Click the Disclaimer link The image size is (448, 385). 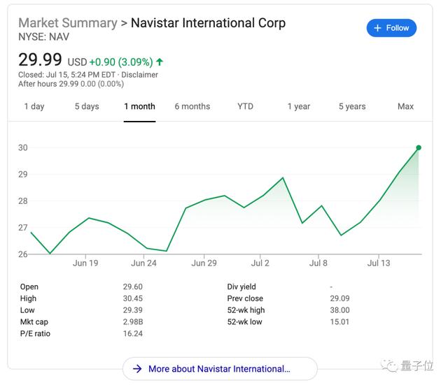point(139,75)
